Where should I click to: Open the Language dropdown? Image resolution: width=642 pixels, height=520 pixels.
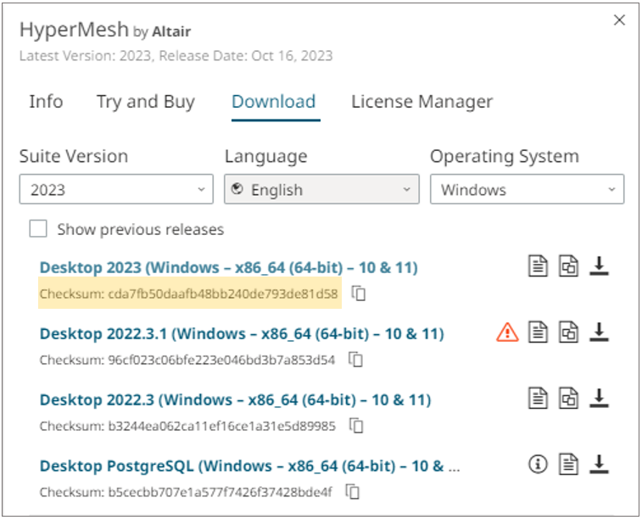321,189
